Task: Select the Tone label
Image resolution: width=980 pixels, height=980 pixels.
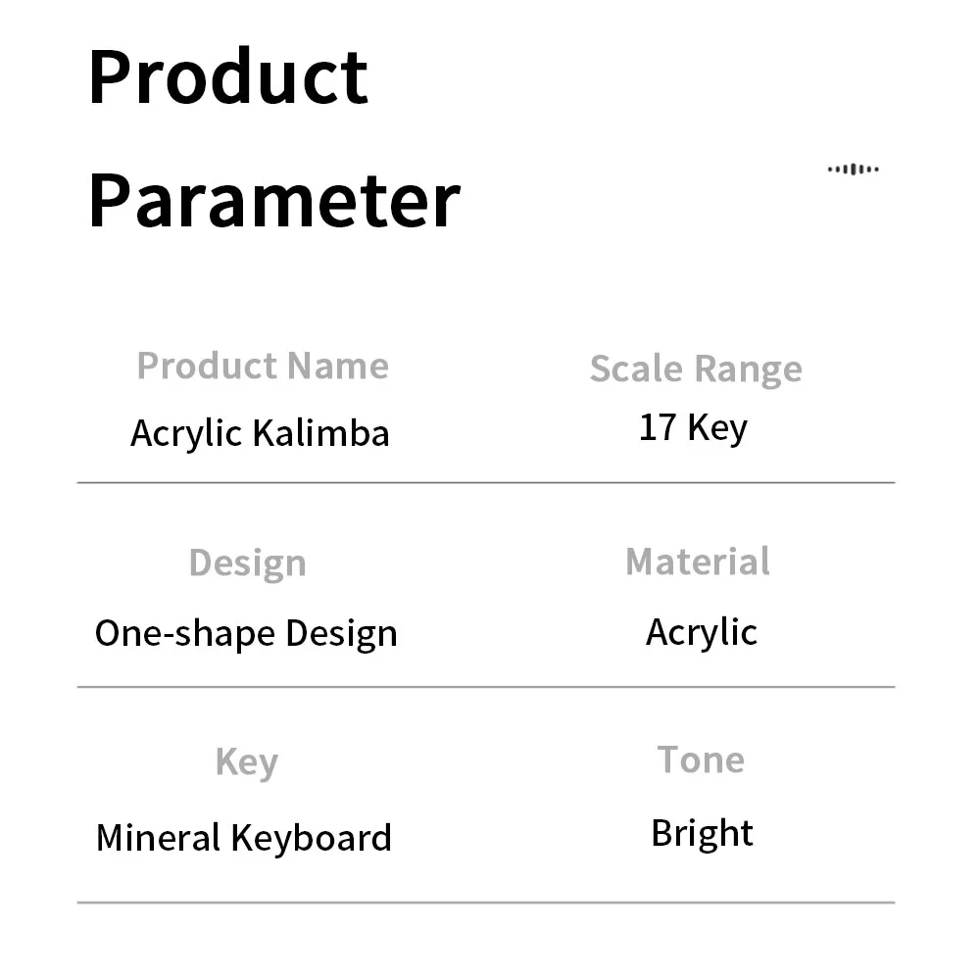Action: pyautogui.click(x=701, y=760)
